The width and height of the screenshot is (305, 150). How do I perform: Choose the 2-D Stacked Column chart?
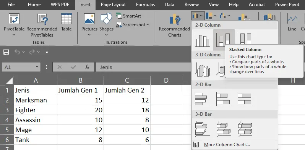click(224, 40)
